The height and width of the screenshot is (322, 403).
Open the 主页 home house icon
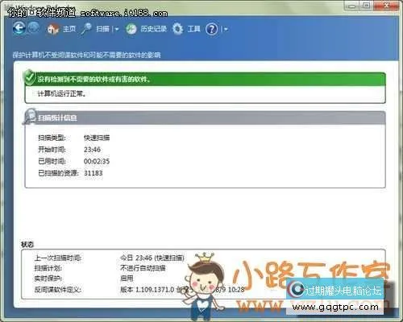tap(53, 29)
